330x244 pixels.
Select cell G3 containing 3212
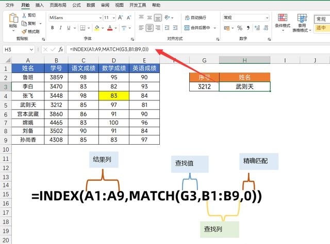204,86
